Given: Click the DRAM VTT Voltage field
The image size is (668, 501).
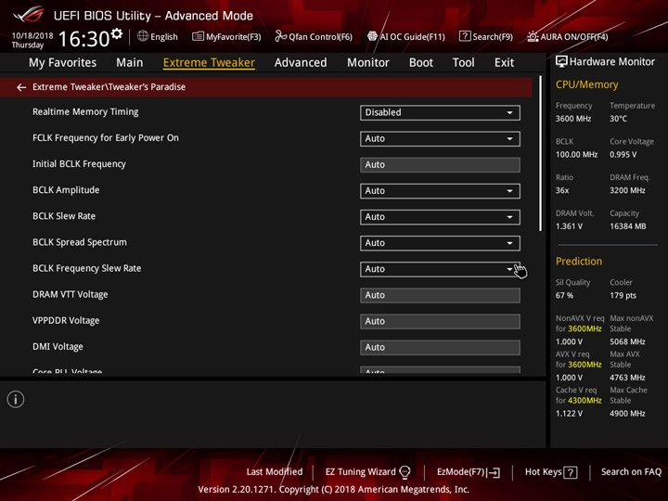Looking at the screenshot, I should [440, 295].
